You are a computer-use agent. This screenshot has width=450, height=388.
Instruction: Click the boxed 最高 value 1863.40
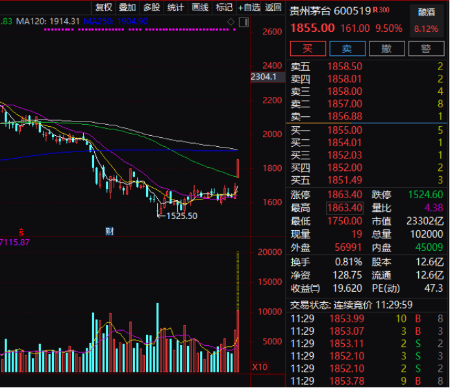tap(345, 208)
